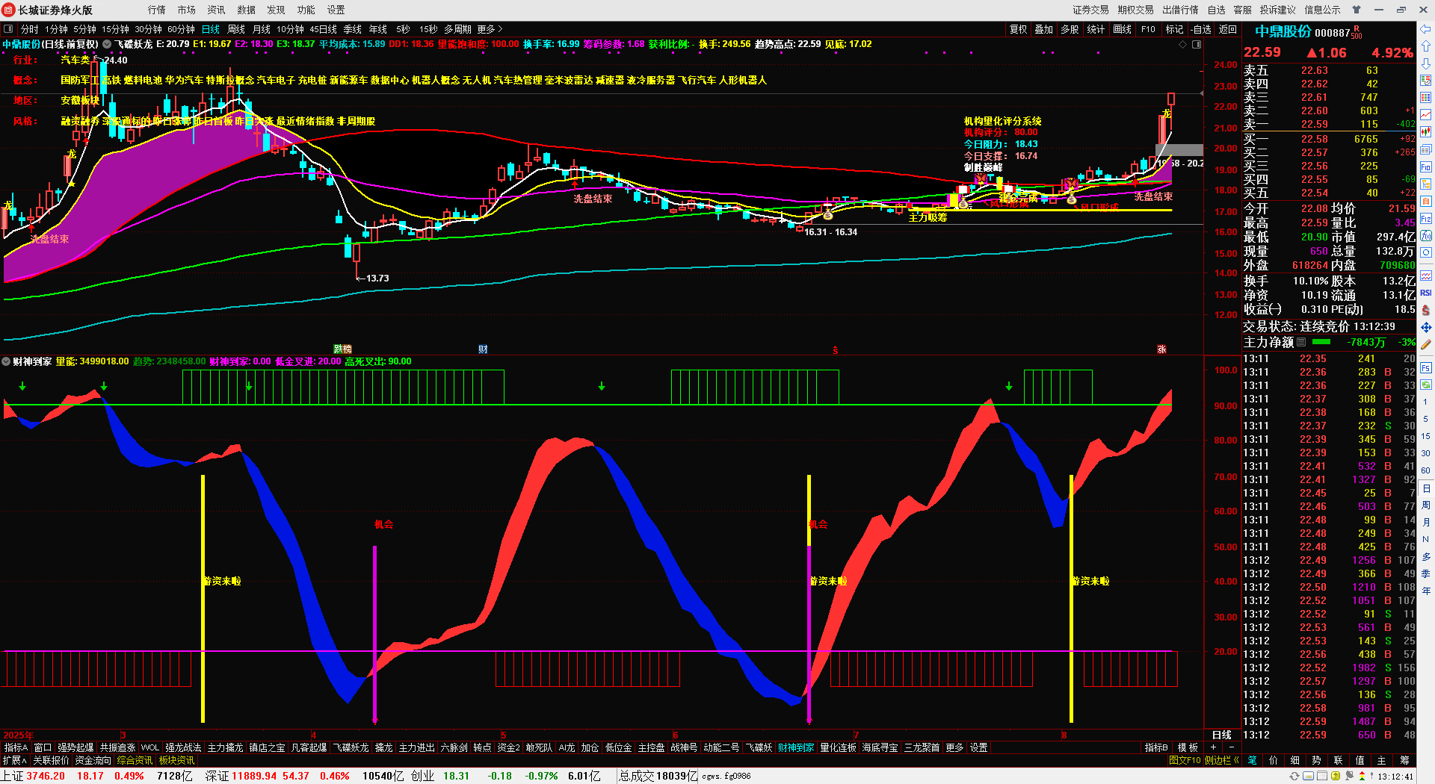Select the 飞碟妖龙 indicator tab
Screen dimensions: 1435x784
pos(351,747)
